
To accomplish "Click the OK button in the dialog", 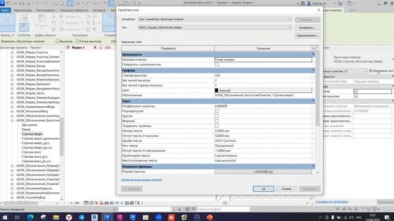I will pos(263,188).
